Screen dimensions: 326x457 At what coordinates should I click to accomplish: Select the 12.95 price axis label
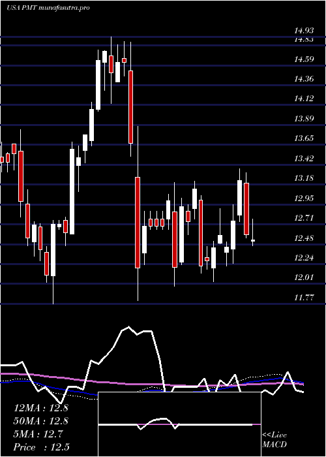pyautogui.click(x=304, y=198)
